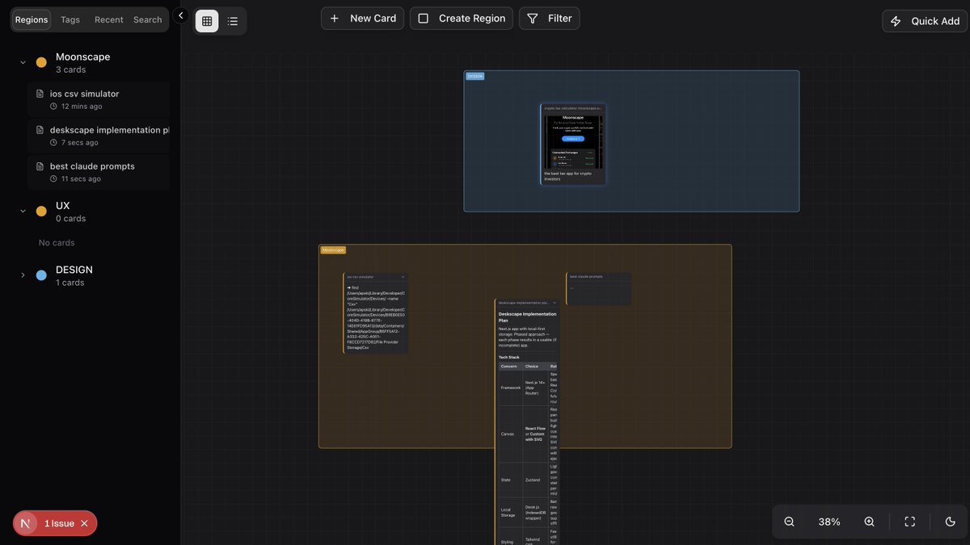This screenshot has height=545, width=970.
Task: Click the Moonscape orange color dot
Action: [x=41, y=62]
